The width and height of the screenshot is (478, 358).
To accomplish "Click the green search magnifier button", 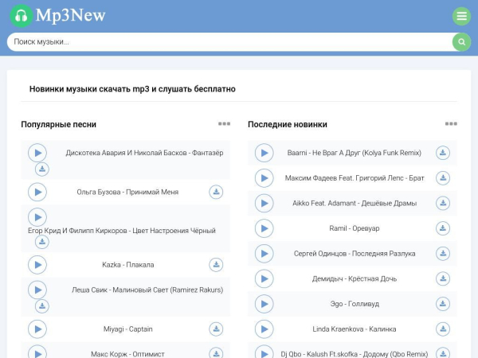I will pos(461,42).
